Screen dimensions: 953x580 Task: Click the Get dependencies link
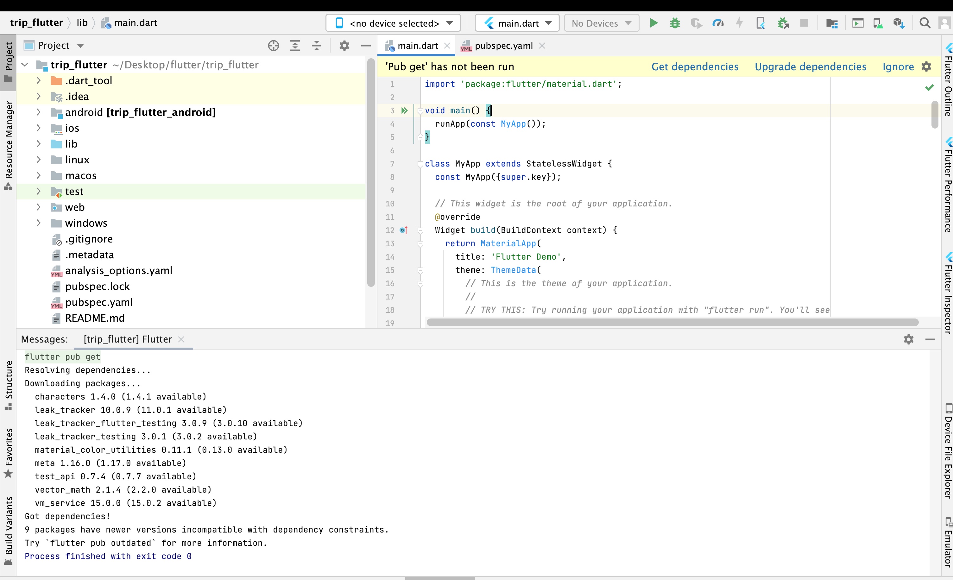(695, 66)
